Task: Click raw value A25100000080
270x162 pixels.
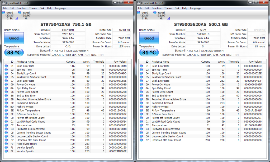Action: pos(118,144)
